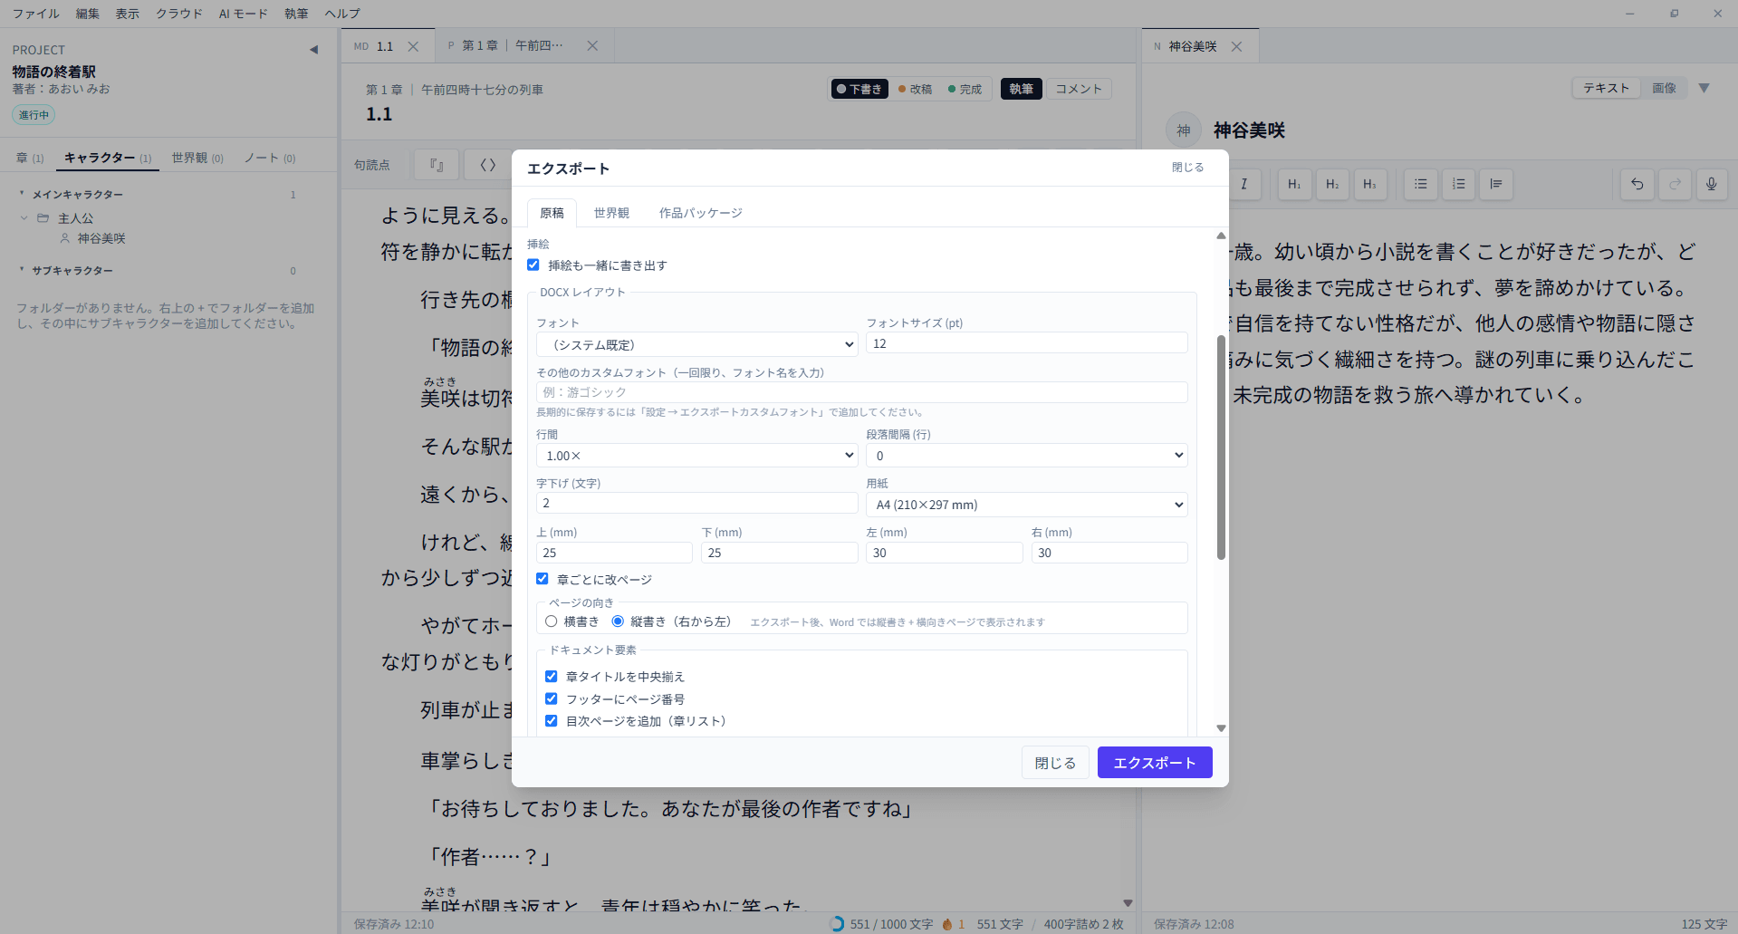Close the 第1章 午前四… tab

coord(592,46)
